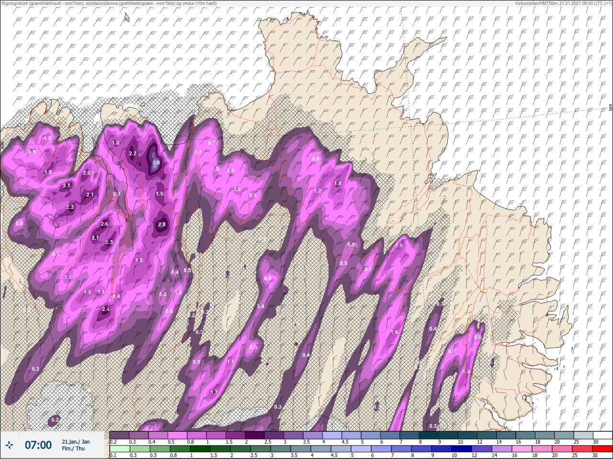Click the 2.8 precipitation value on the map

pos(162,224)
